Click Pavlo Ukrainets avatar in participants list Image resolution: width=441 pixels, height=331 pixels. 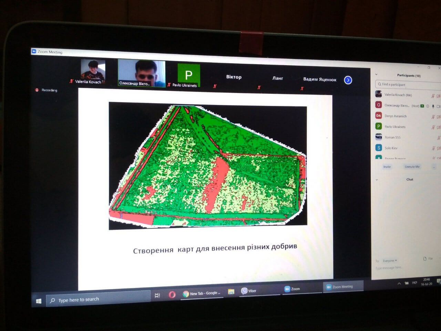click(x=378, y=127)
